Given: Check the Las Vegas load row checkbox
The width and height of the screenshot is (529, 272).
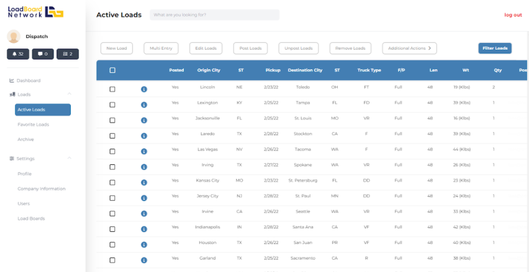Looking at the screenshot, I should pos(113,152).
